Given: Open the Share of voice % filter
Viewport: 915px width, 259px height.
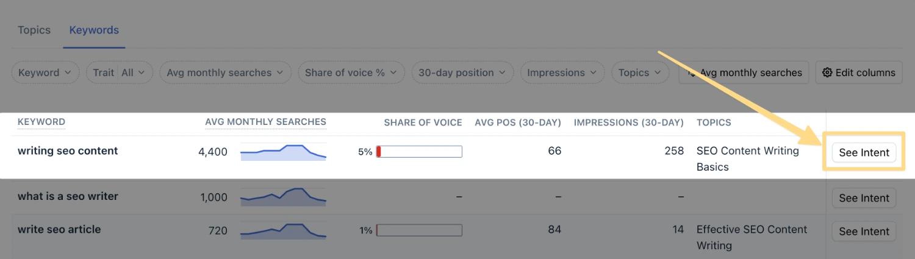Looking at the screenshot, I should point(351,73).
